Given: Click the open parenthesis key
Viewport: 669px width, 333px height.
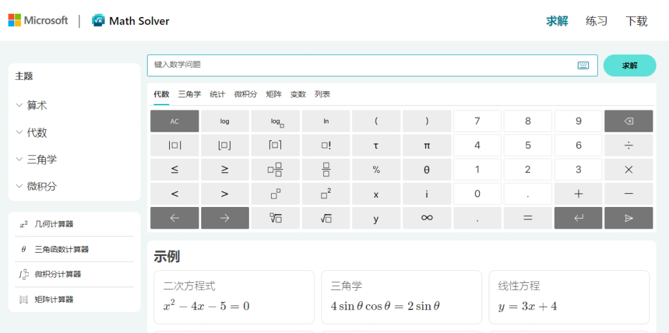Looking at the screenshot, I should pyautogui.click(x=376, y=121).
